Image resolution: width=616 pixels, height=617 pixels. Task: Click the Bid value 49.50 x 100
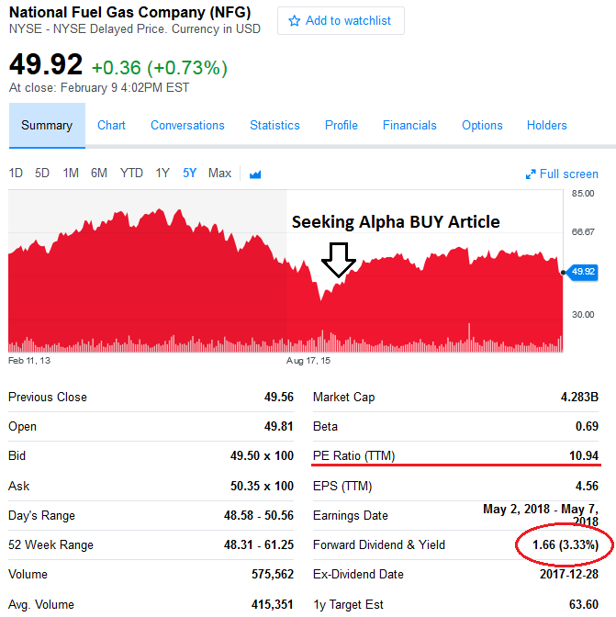pyautogui.click(x=262, y=456)
